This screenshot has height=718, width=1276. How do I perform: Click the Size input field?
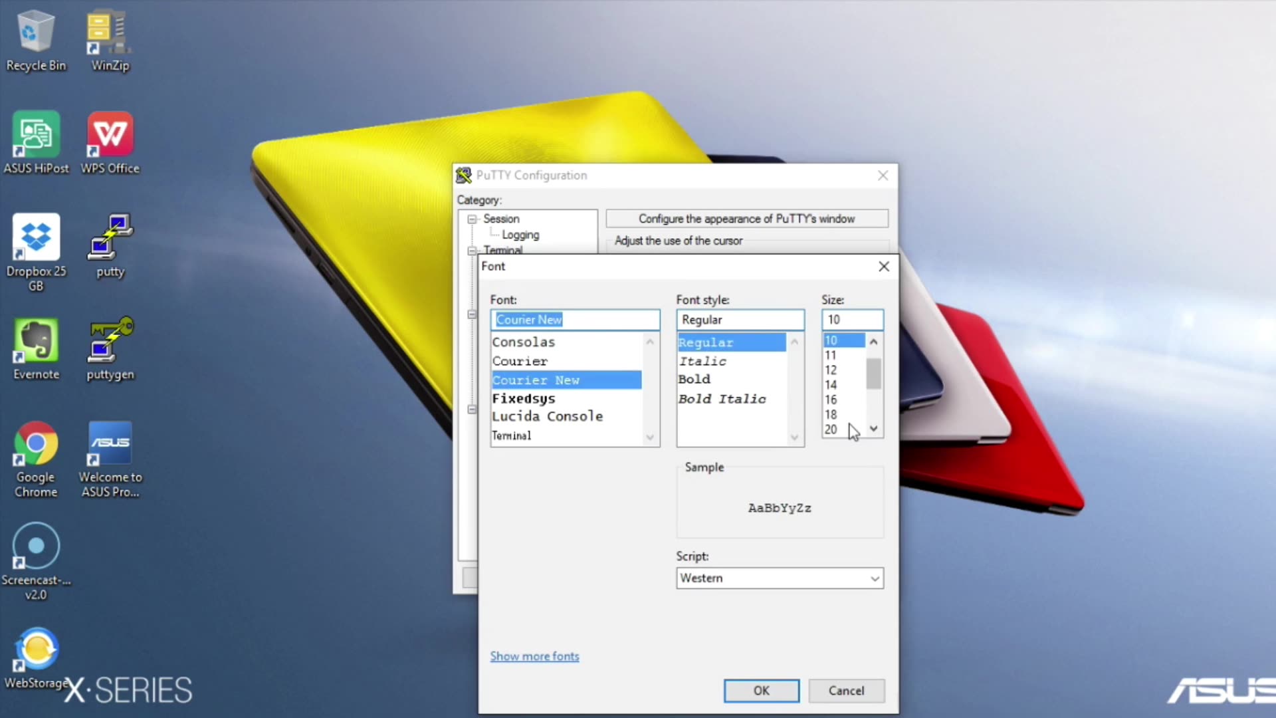pyautogui.click(x=852, y=320)
